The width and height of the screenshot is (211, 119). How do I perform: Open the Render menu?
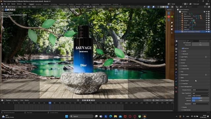pos(13,4)
